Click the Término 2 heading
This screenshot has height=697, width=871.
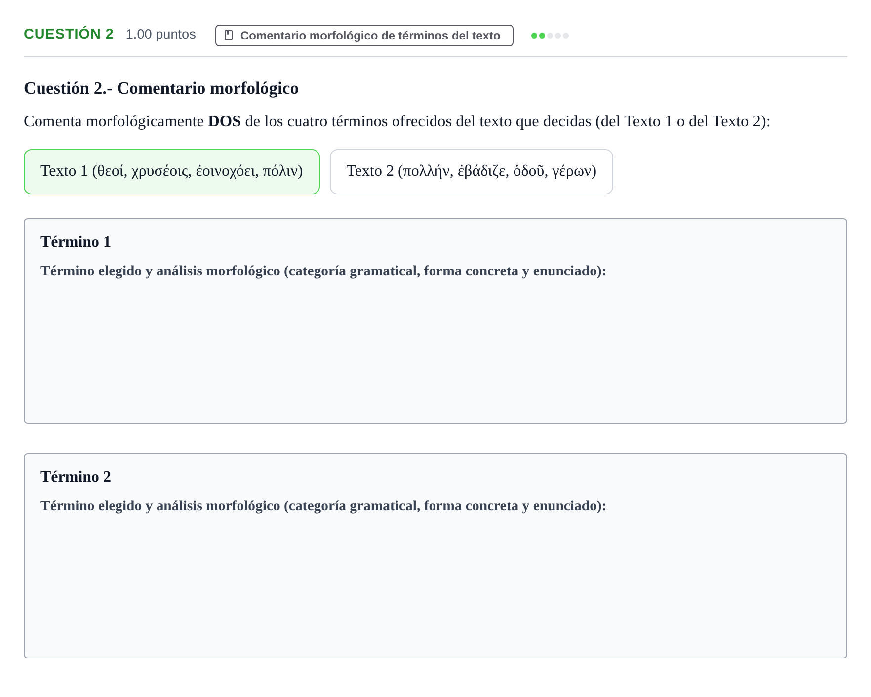click(76, 477)
